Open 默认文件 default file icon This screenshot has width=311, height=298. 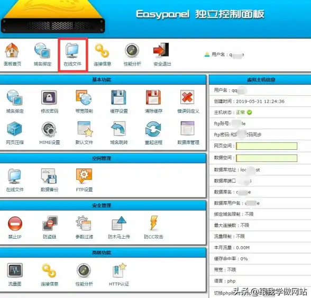pyautogui.click(x=85, y=129)
